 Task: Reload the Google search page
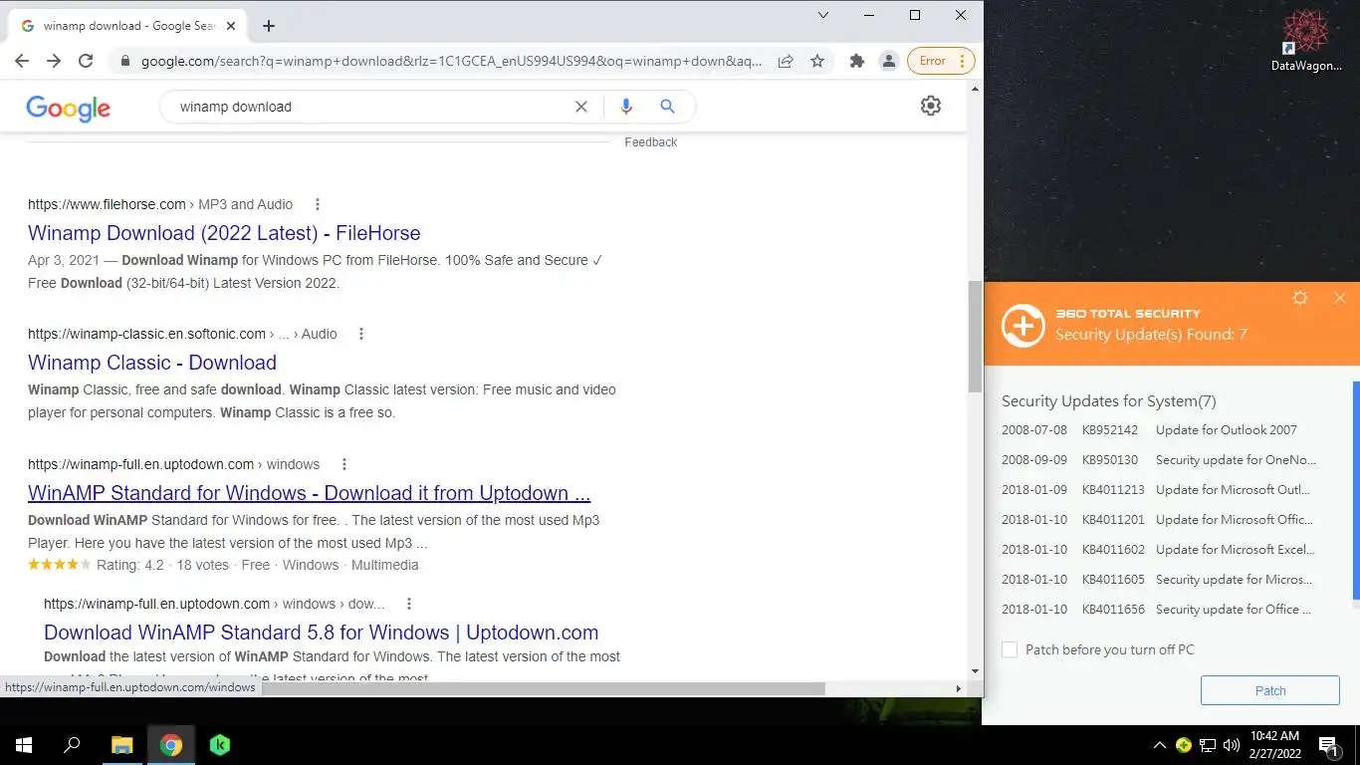[x=86, y=61]
